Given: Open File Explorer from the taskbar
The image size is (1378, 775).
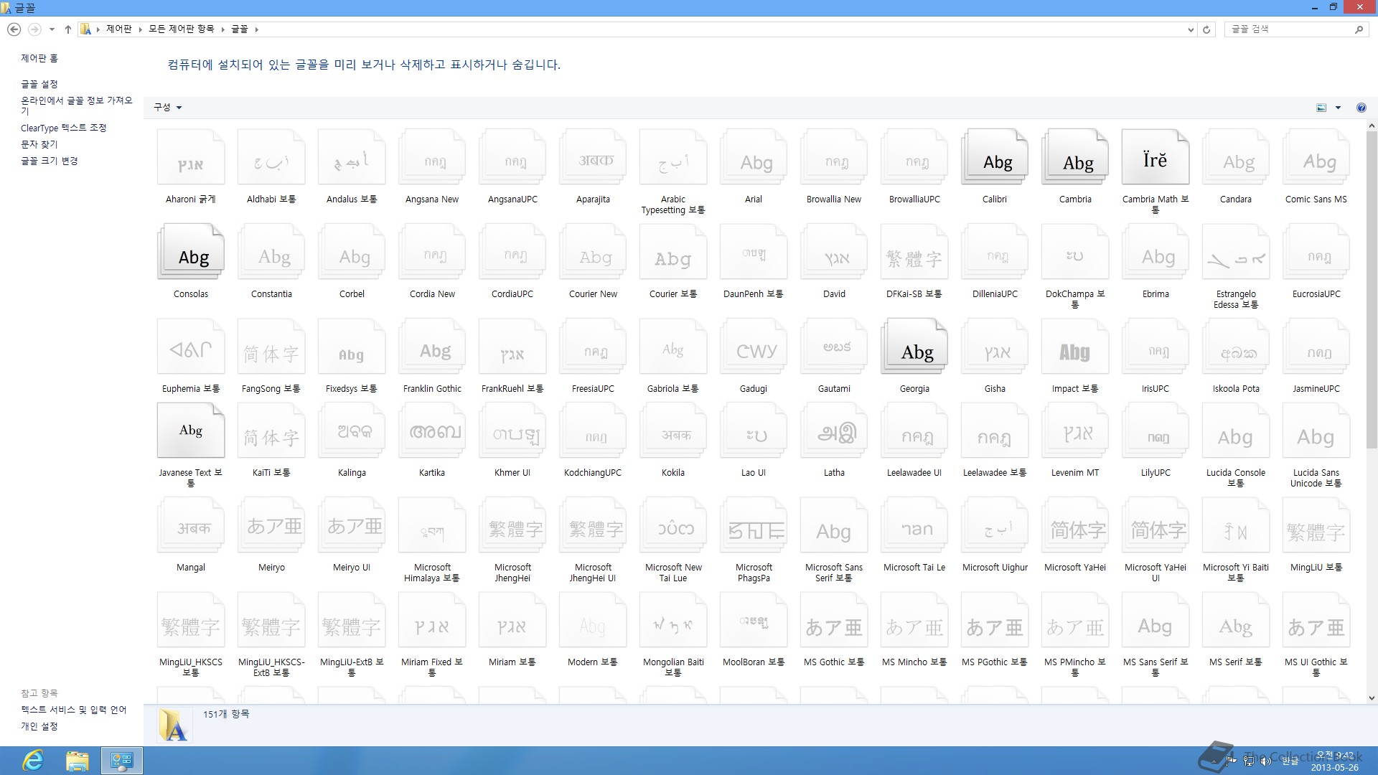Looking at the screenshot, I should [x=78, y=761].
